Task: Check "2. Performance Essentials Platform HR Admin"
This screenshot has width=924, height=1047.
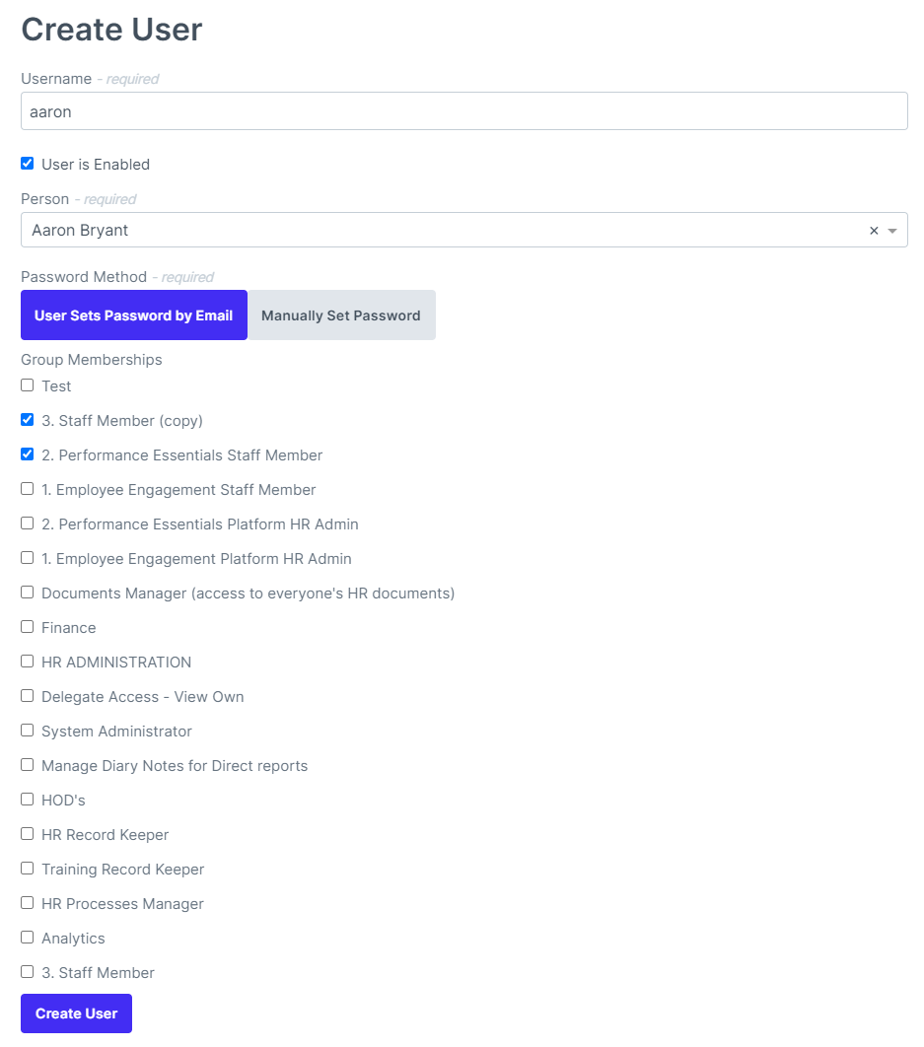Action: [x=27, y=523]
